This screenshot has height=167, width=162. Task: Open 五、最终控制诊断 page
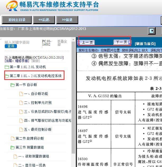pyautogui.click(x=38, y=129)
